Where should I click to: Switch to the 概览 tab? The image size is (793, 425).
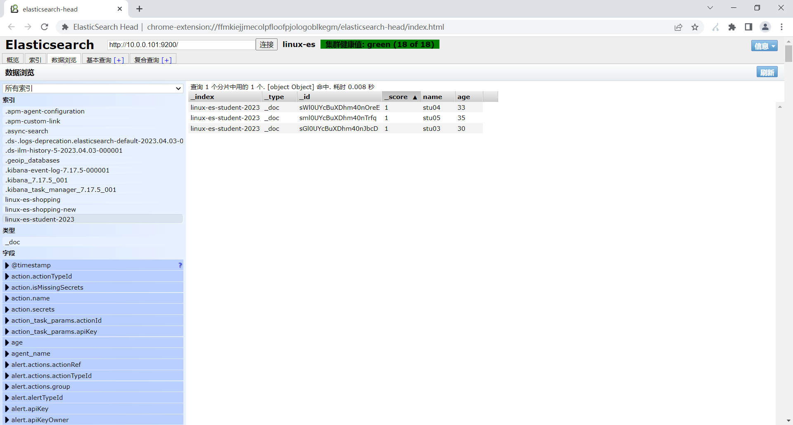tap(13, 59)
